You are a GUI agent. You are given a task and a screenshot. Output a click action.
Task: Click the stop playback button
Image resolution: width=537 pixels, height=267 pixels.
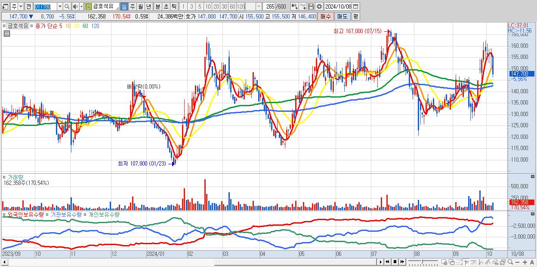click(395, 262)
